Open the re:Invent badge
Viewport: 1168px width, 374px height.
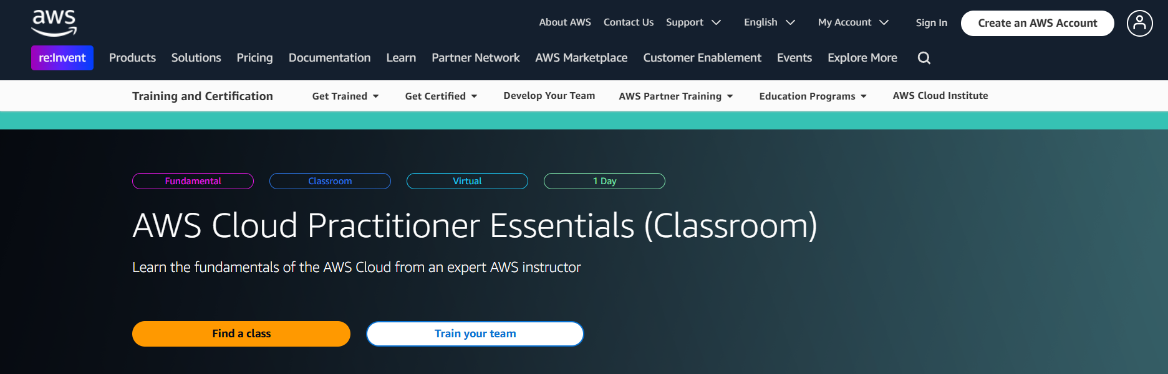coord(62,58)
